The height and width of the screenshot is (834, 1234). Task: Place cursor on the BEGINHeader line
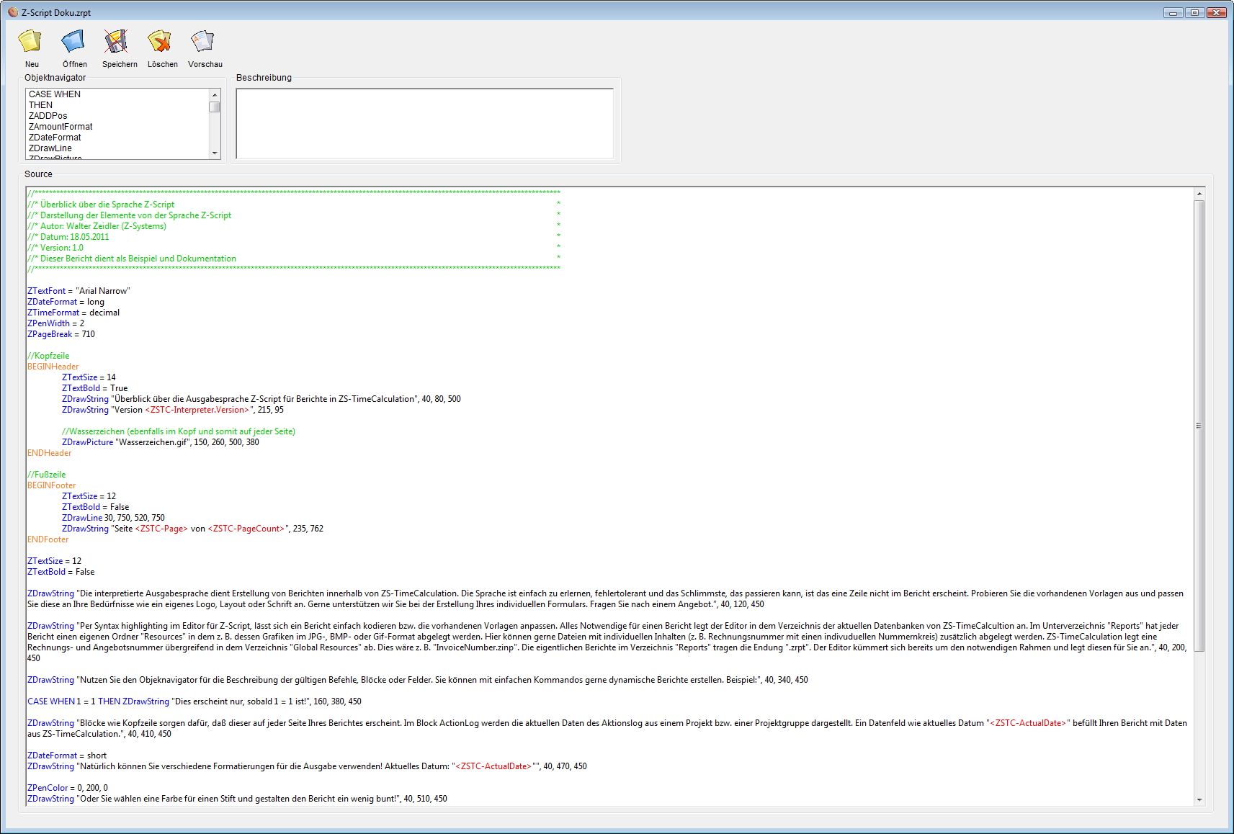pos(53,367)
